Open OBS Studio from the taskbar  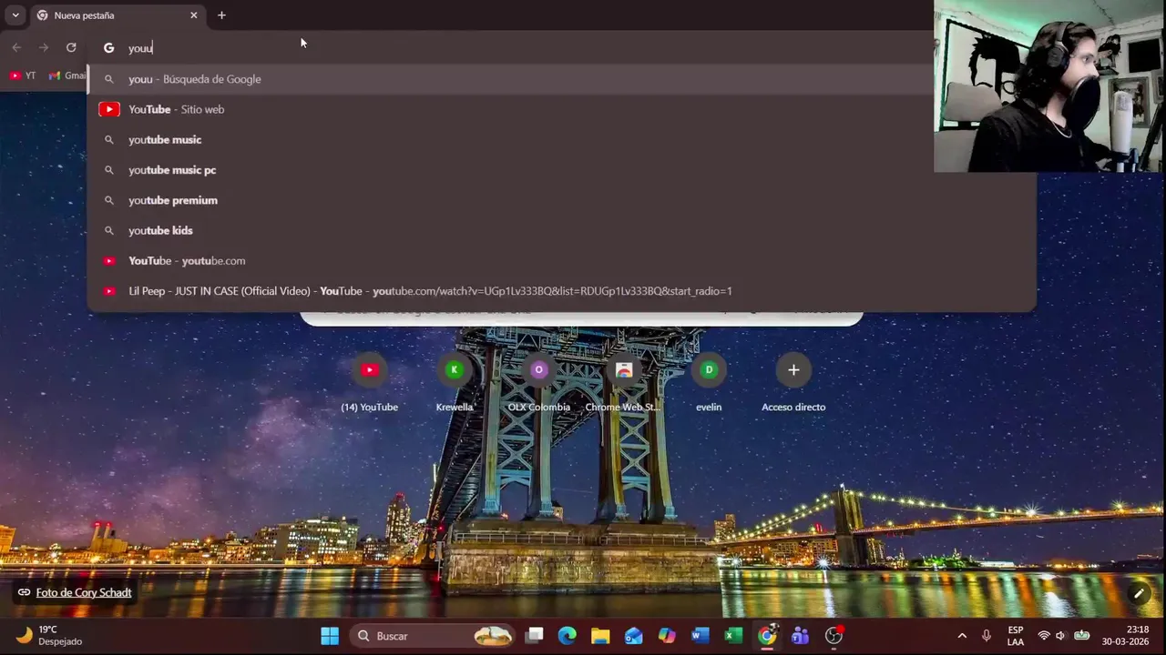834,636
